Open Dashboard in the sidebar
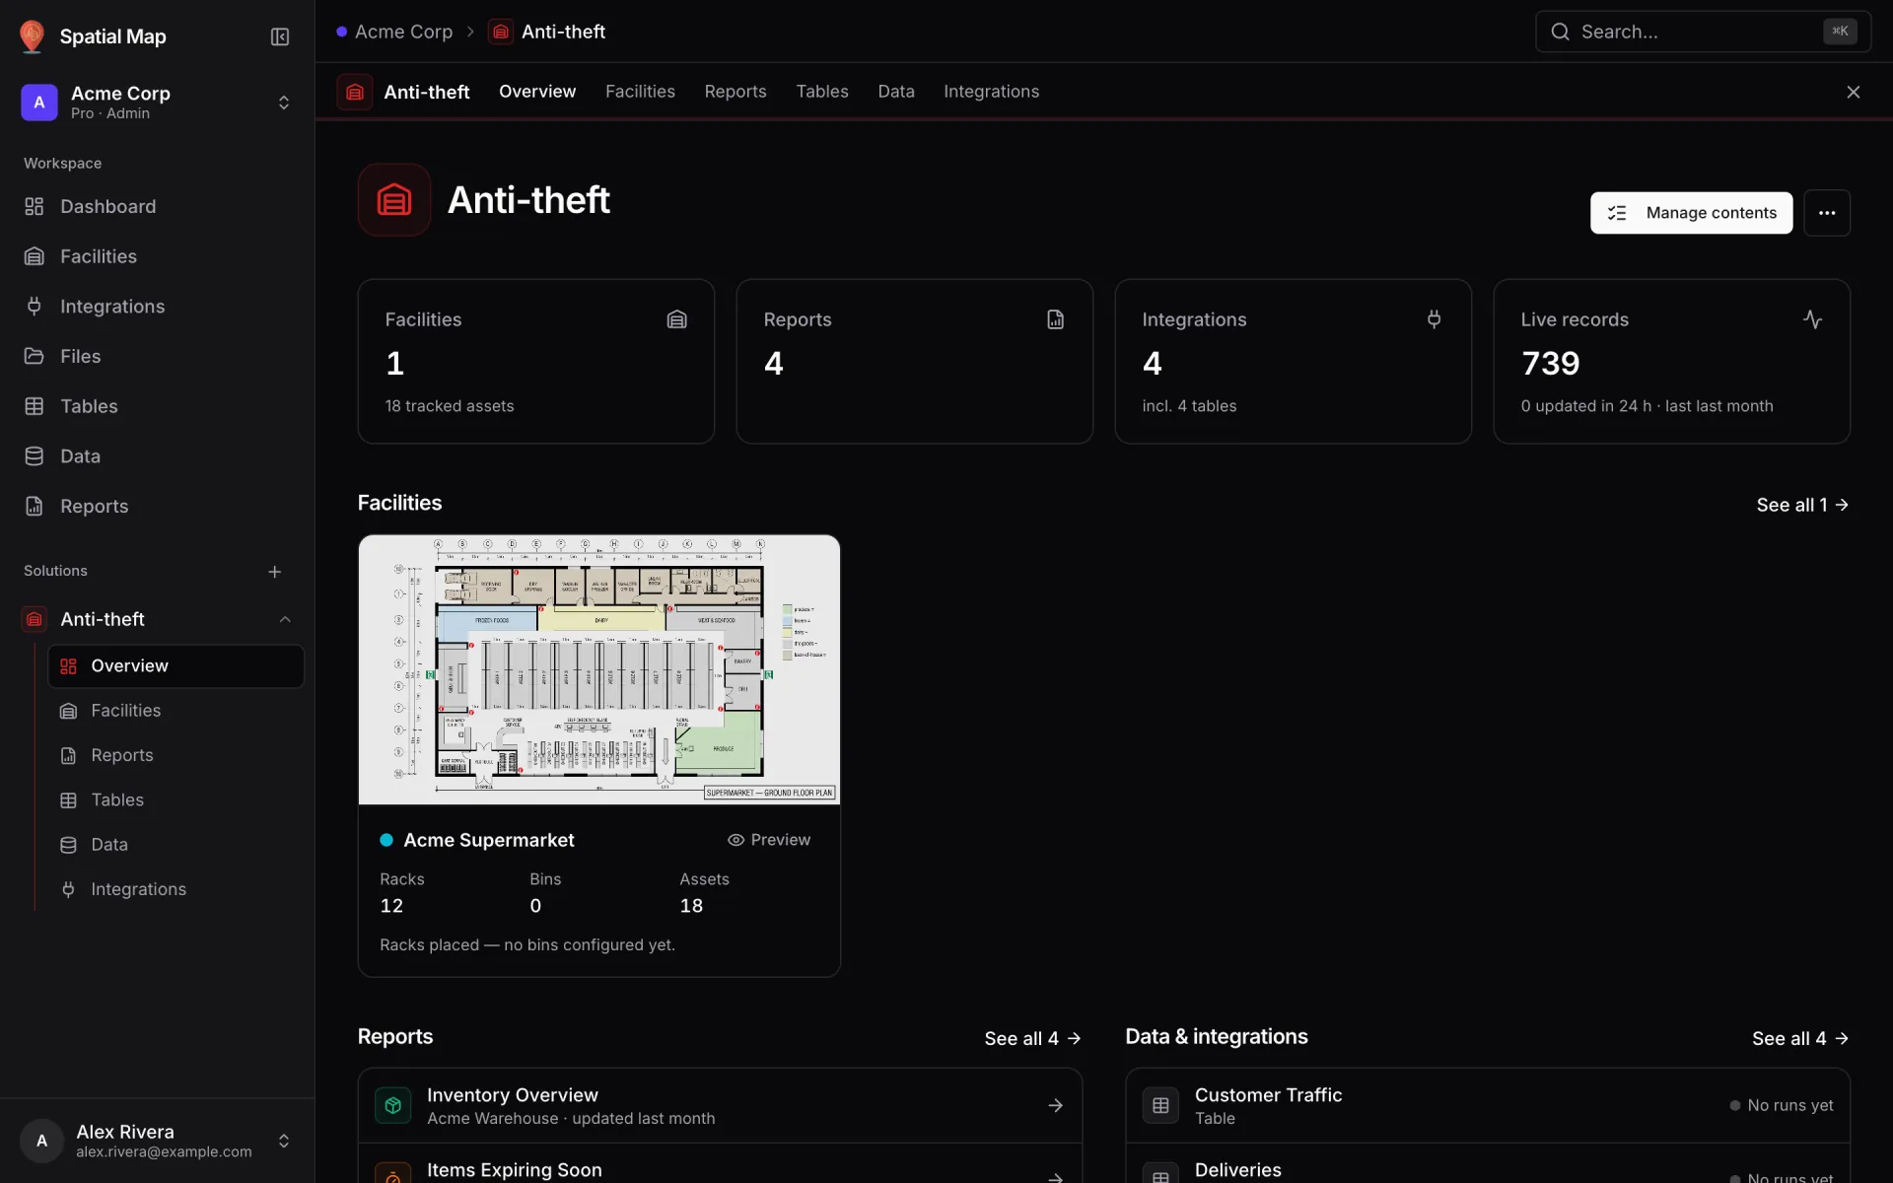The height and width of the screenshot is (1183, 1893). (x=158, y=206)
